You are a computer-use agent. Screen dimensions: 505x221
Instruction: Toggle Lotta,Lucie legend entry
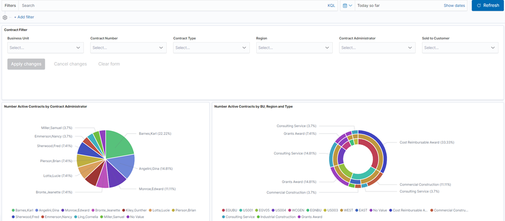160,210
